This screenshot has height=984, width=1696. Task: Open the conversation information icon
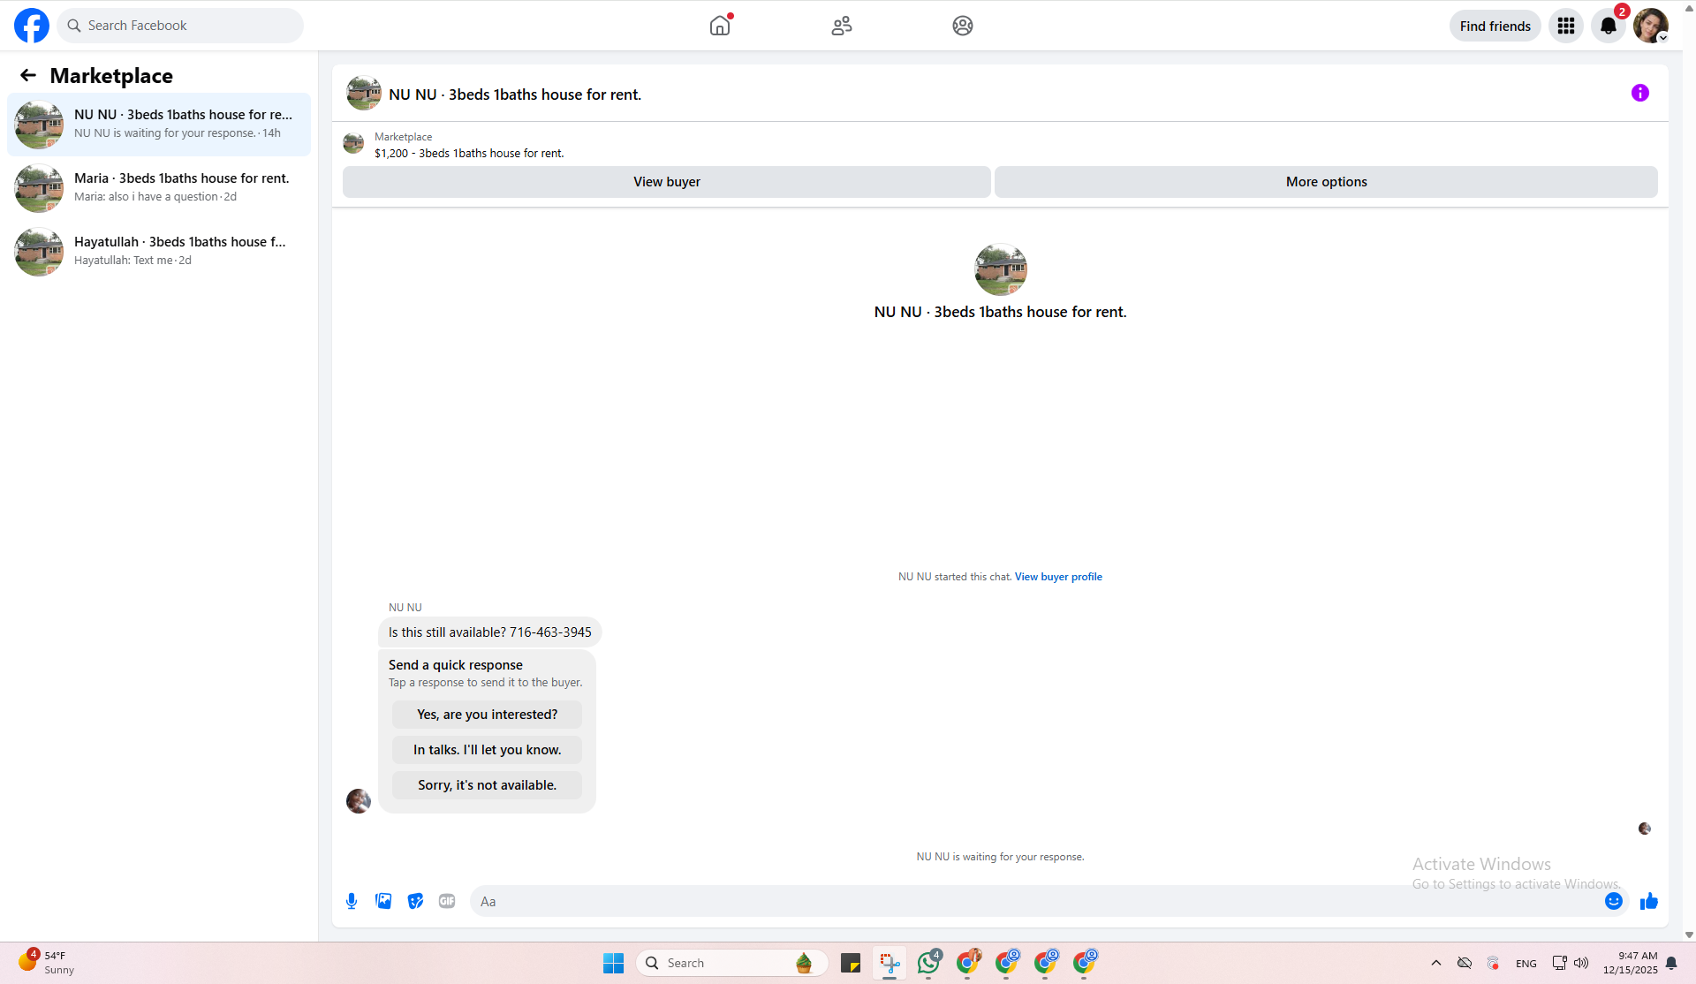click(x=1640, y=93)
